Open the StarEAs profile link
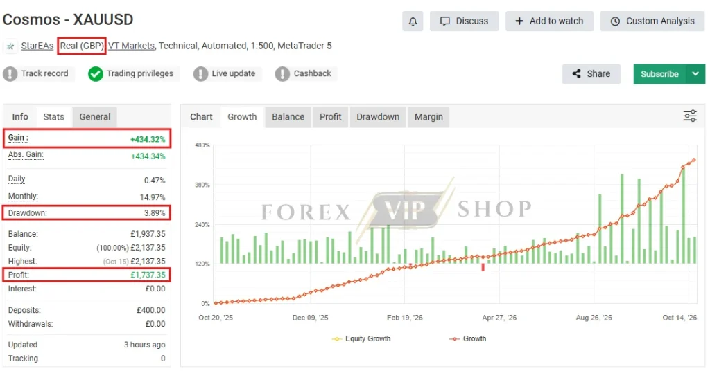This screenshot has width=710, height=371. pos(37,46)
